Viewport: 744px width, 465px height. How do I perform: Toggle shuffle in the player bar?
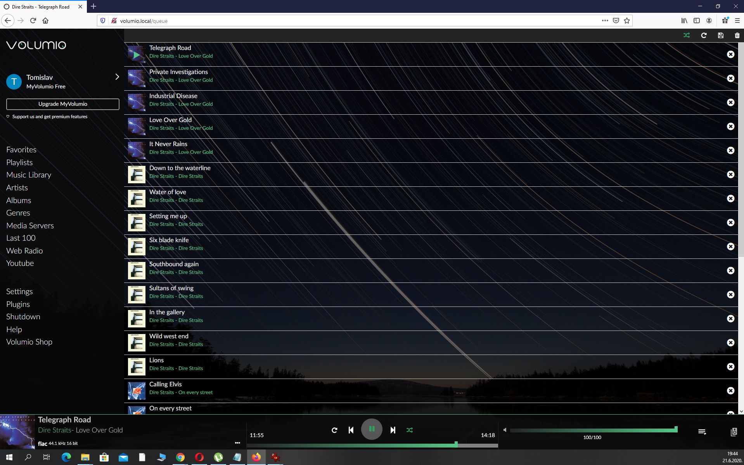pos(410,430)
